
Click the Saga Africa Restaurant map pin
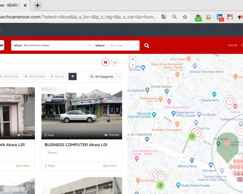(177, 75)
